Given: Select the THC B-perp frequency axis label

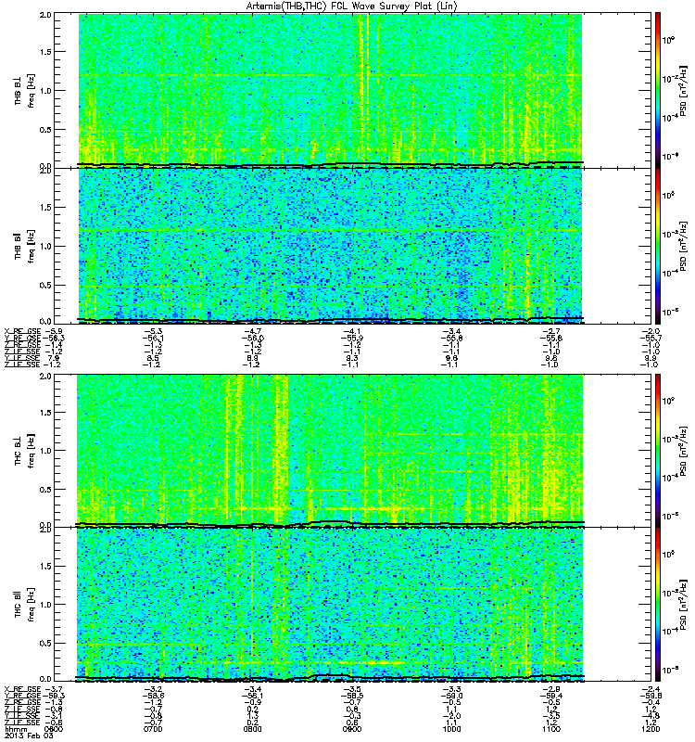Looking at the screenshot, I should (25, 451).
